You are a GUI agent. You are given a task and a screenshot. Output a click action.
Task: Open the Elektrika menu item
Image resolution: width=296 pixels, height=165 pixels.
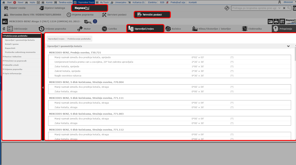152,2
